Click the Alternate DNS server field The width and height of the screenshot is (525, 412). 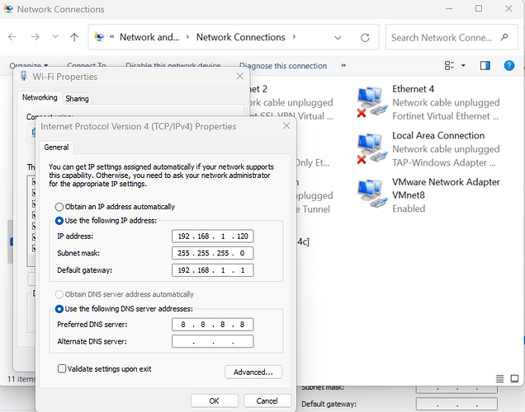[213, 341]
